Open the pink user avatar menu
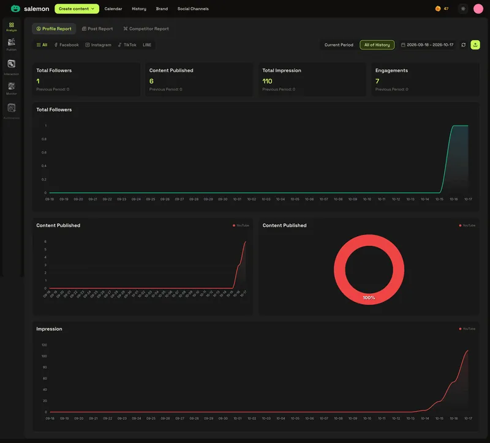This screenshot has height=443, width=490. [478, 9]
